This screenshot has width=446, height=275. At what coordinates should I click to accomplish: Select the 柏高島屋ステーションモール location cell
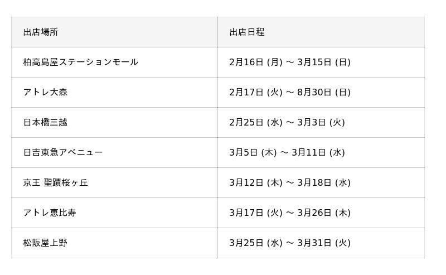81,62
